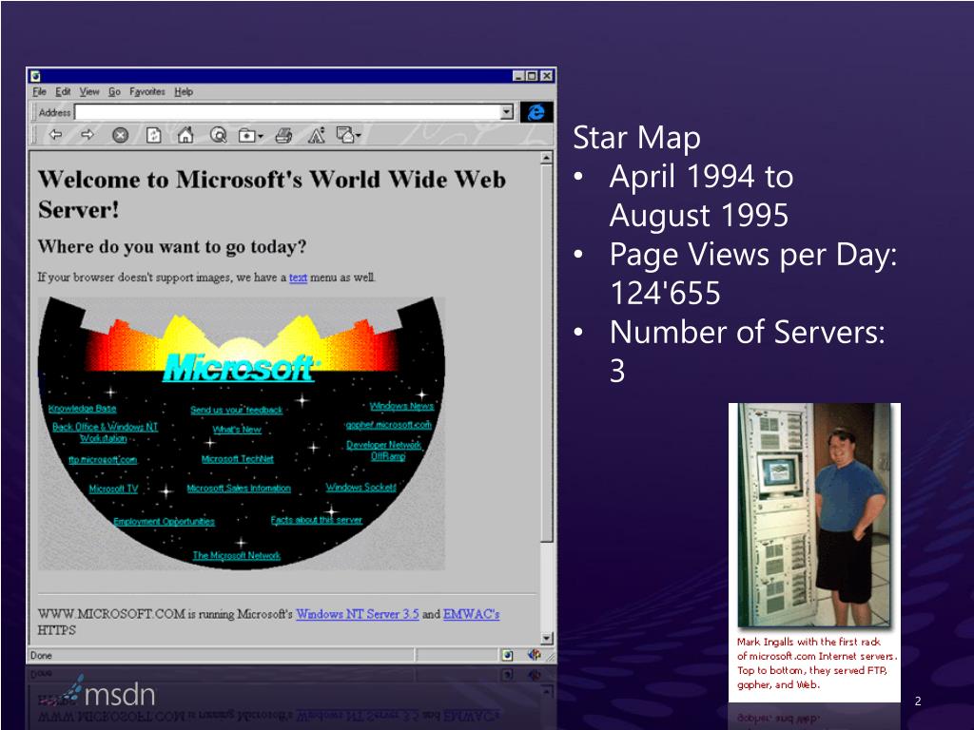Viewport: 974px width, 730px height.
Task: Click the "Send us your feedback" link
Action: coord(237,410)
